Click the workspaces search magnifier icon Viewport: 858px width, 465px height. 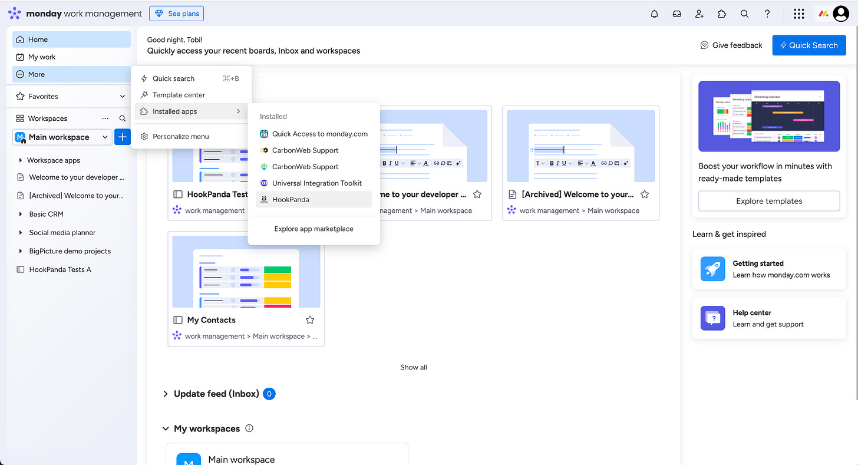tap(123, 118)
